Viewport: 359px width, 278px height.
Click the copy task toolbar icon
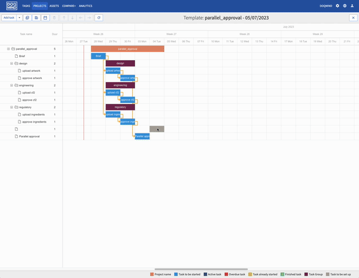click(x=27, y=18)
